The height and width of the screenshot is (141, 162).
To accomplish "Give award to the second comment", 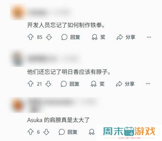I will click(98, 84).
